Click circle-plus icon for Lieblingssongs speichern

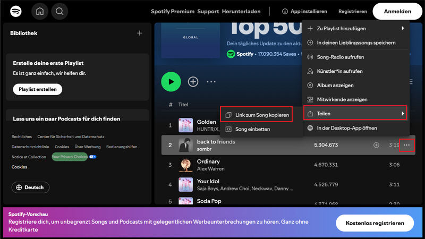(x=310, y=42)
